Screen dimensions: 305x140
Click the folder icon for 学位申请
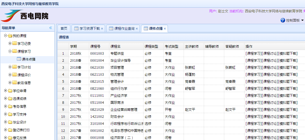(10, 91)
